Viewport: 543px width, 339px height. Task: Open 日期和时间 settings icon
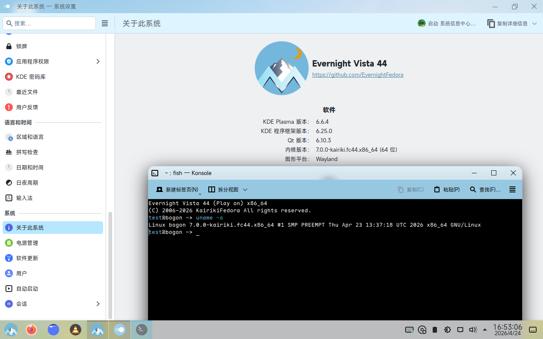[x=9, y=167]
